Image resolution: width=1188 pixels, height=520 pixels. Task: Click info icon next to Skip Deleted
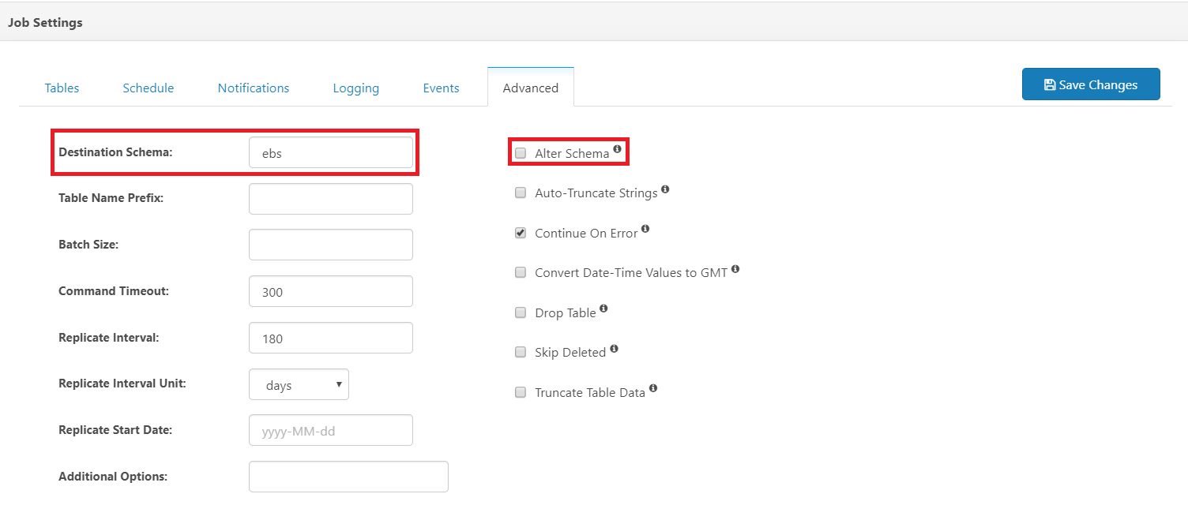(x=614, y=349)
